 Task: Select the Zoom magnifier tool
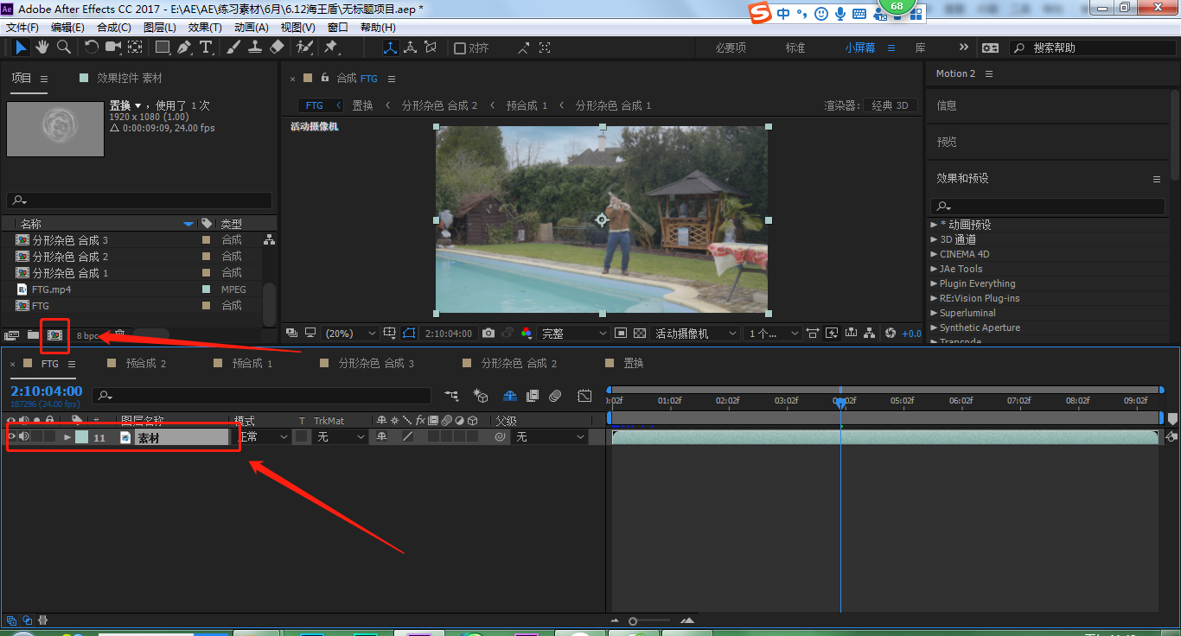64,48
